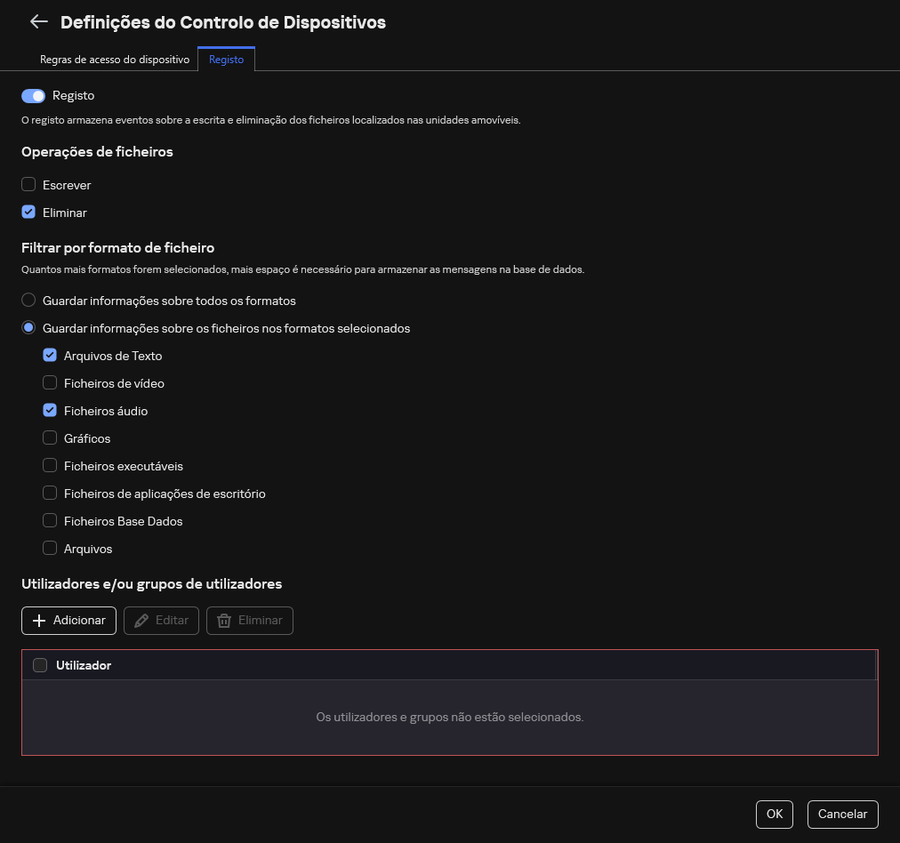Disable the Registo toggle switch
This screenshot has height=843, width=900.
(33, 95)
